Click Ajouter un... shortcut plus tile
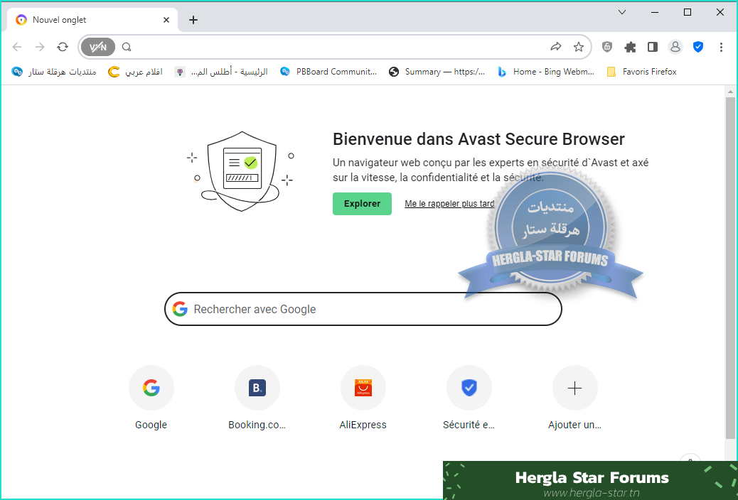 point(574,398)
